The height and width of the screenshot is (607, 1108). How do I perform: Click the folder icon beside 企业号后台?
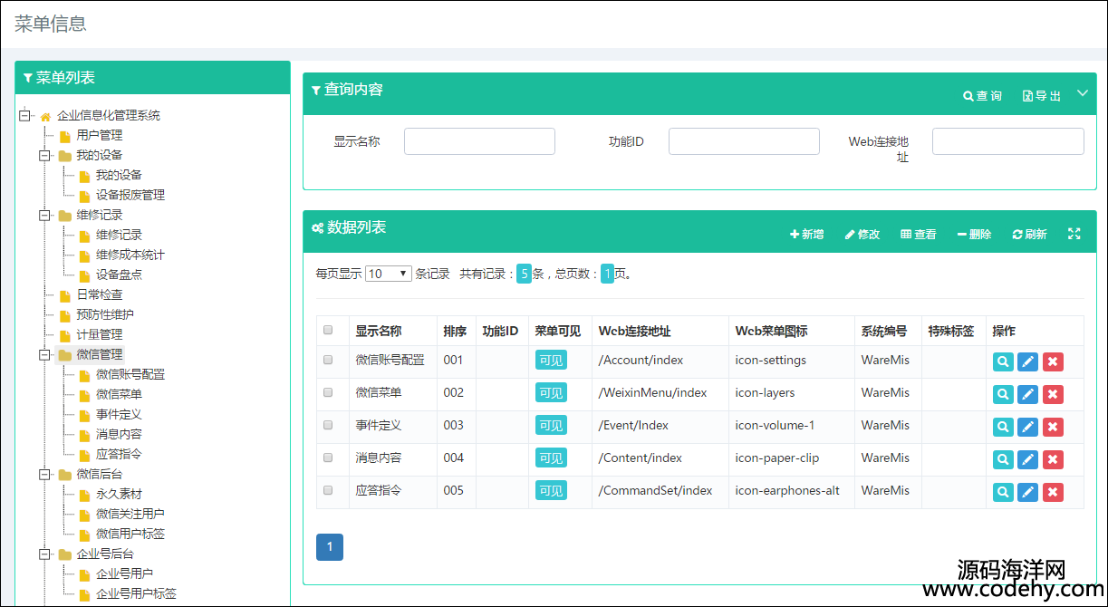tap(64, 554)
